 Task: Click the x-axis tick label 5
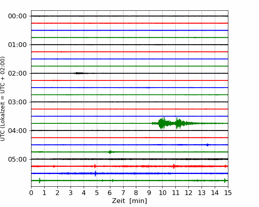(x=97, y=193)
